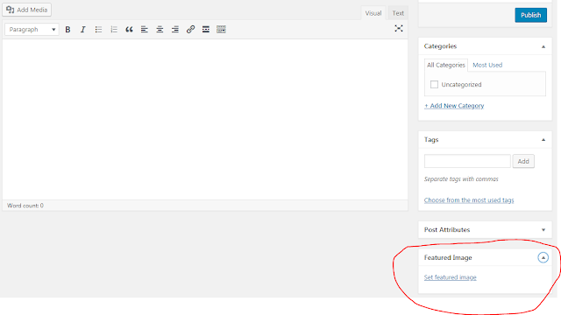Viewport: 561px width, 315px height.
Task: Align text left
Action: tap(145, 29)
